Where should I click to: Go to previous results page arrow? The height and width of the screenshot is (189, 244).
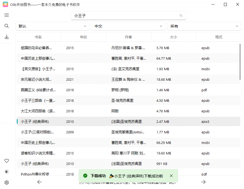39,182
